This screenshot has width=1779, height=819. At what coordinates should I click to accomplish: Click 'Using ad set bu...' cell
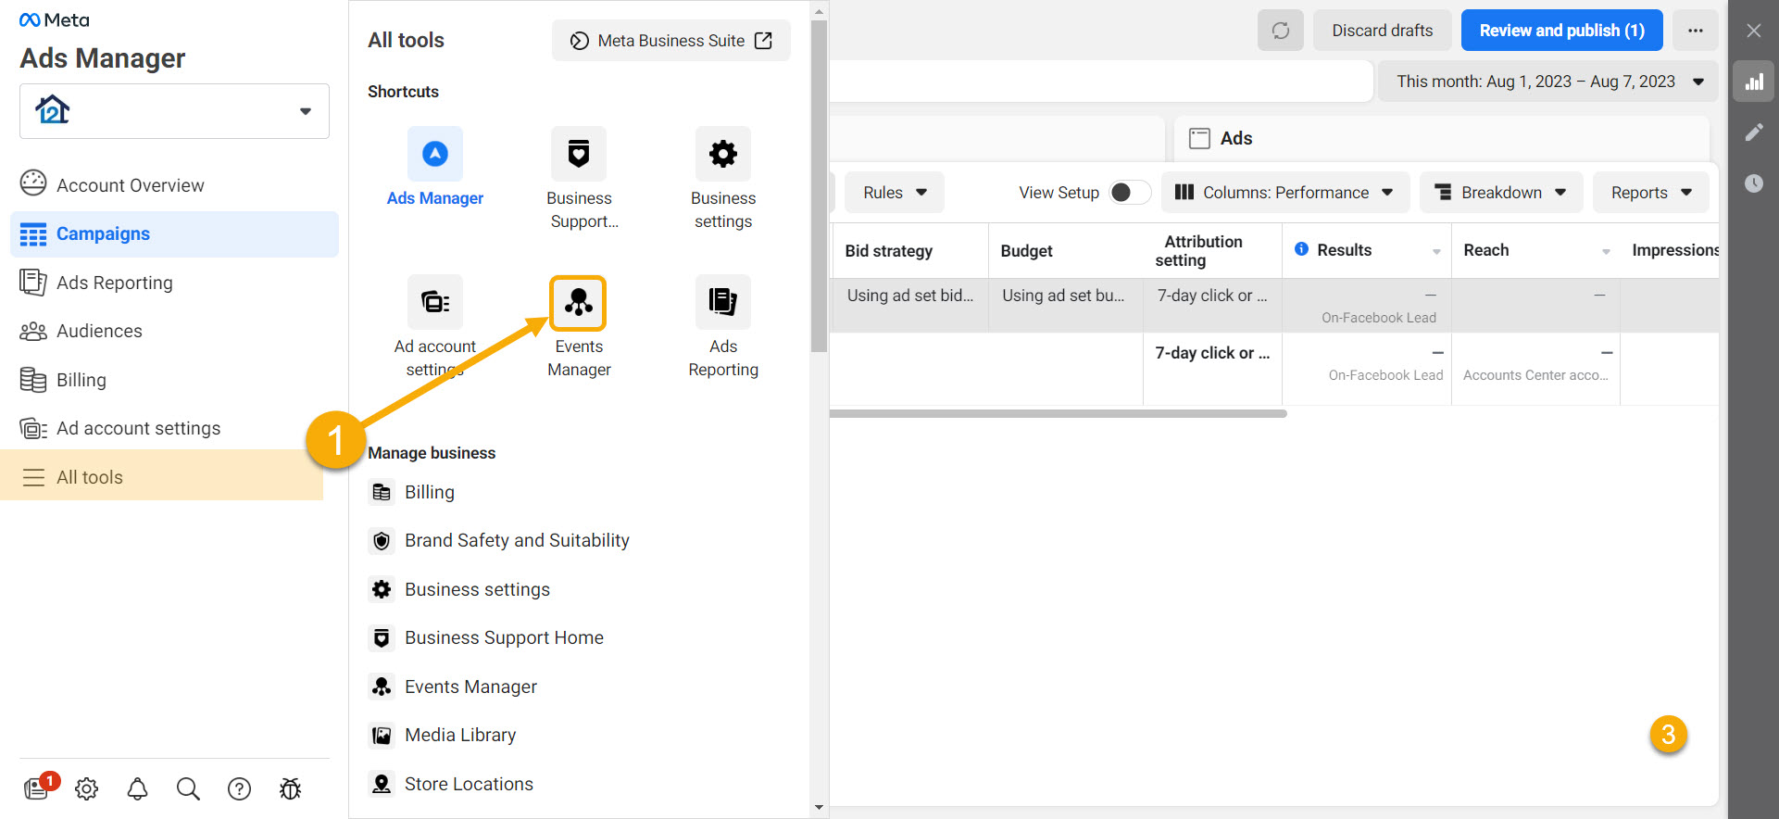1063,296
